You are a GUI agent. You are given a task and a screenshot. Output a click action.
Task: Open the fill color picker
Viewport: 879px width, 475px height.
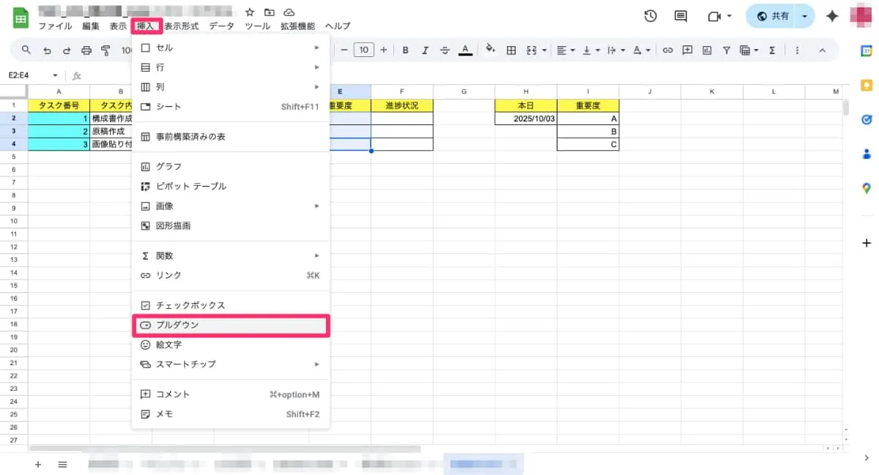[491, 51]
